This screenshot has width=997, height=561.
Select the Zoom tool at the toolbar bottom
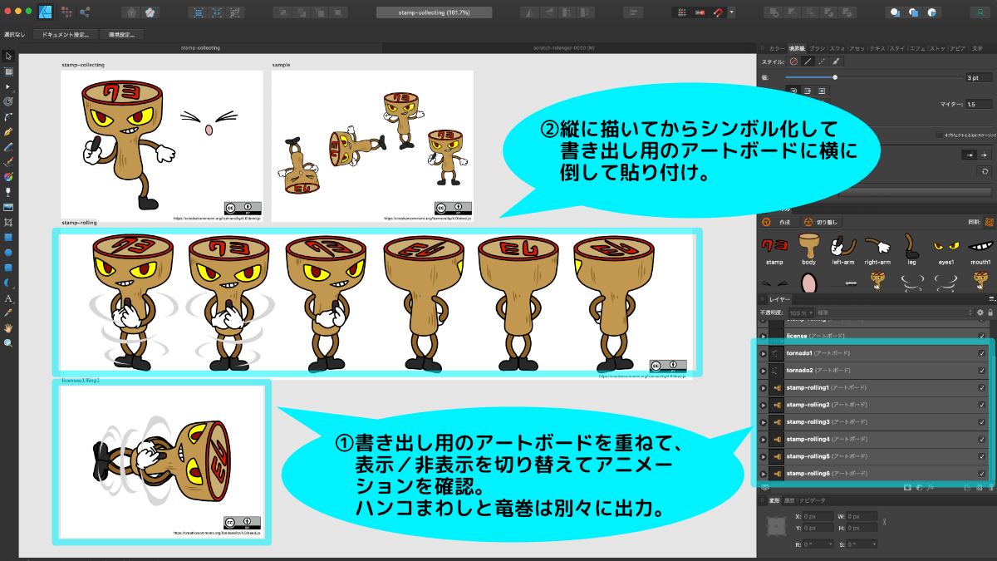click(8, 342)
